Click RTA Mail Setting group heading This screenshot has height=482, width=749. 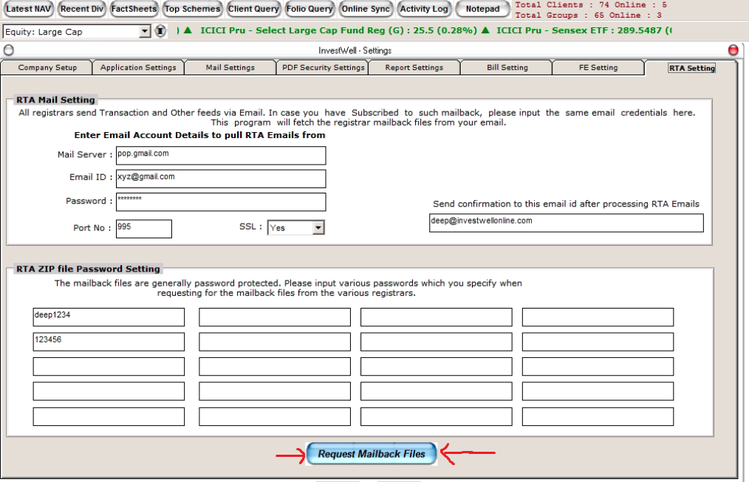tap(55, 100)
